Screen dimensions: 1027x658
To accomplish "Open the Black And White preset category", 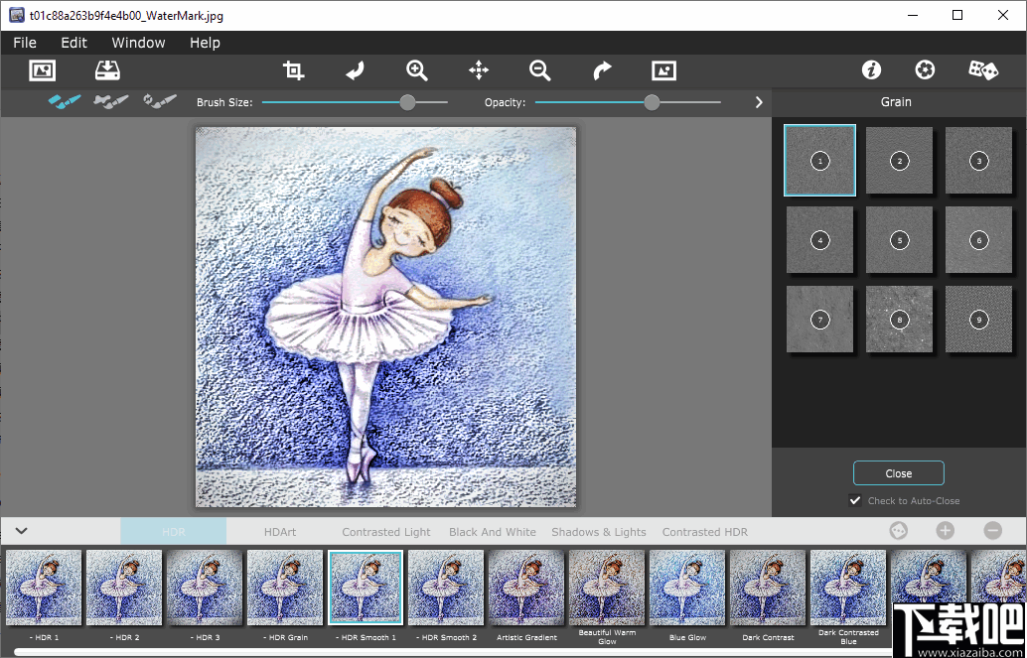I will 492,531.
